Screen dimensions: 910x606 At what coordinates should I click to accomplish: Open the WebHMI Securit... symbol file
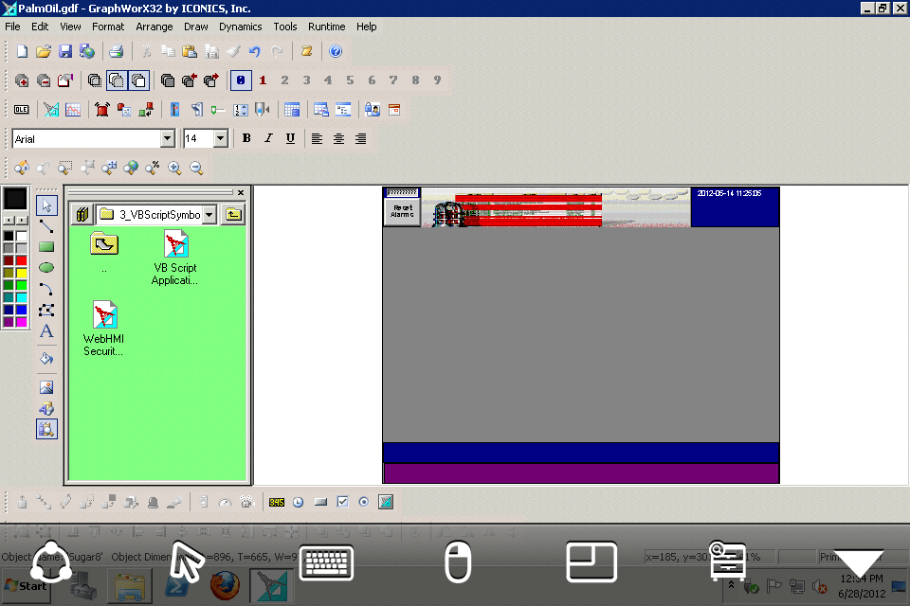coord(104,329)
